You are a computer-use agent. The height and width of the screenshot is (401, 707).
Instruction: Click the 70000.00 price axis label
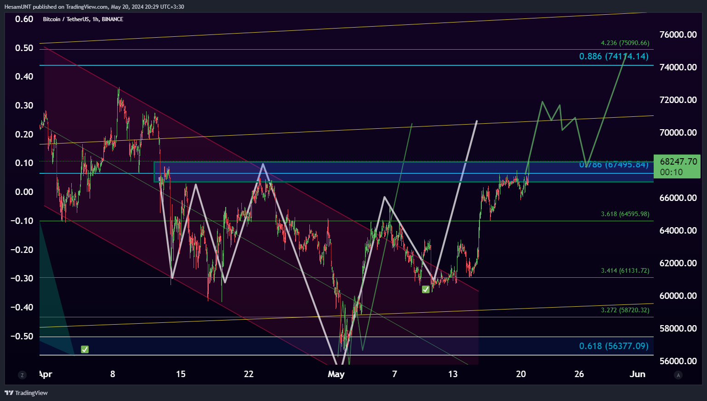(x=678, y=132)
